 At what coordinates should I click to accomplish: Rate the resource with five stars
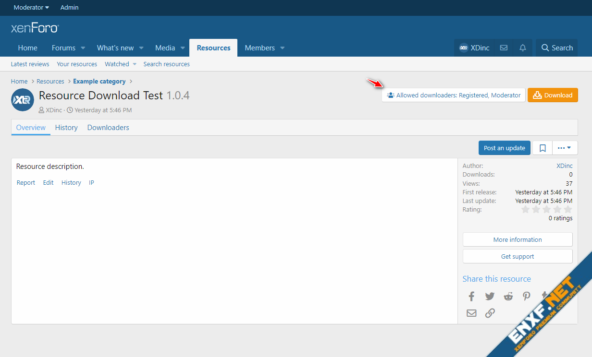click(x=568, y=210)
